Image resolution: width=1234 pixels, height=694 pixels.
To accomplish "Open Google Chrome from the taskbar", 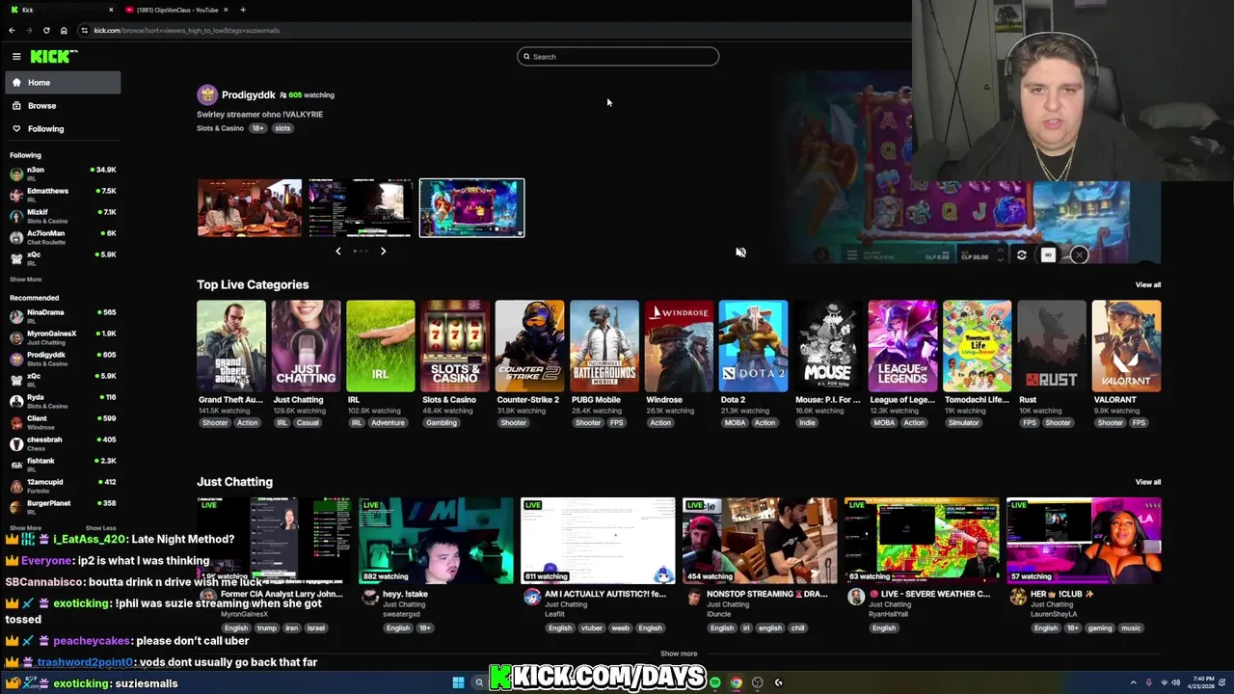I will click(737, 682).
